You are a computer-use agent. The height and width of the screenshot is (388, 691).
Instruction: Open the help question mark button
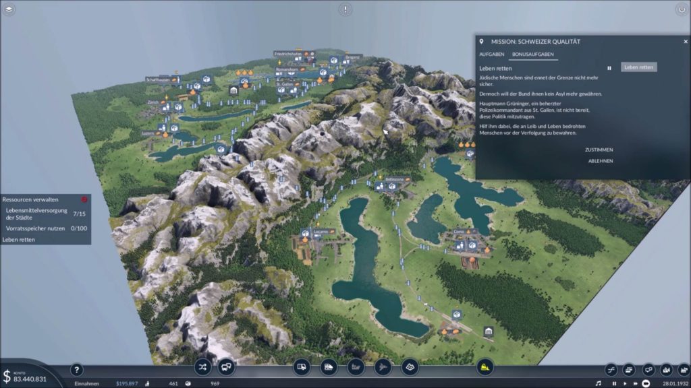point(77,370)
